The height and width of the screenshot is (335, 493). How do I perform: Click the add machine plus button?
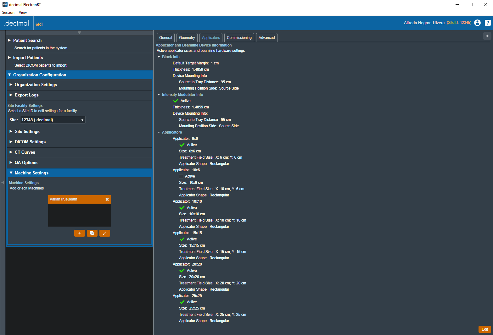coord(79,233)
